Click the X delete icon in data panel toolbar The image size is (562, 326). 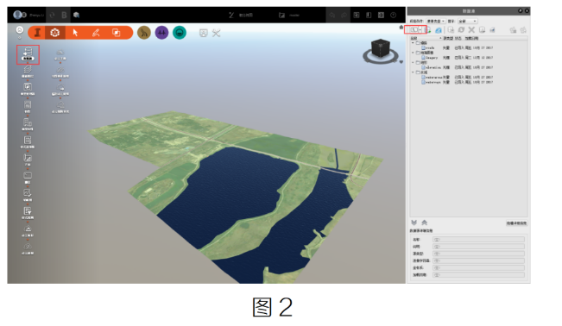pos(471,30)
